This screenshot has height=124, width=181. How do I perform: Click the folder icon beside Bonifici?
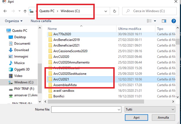(x=50, y=96)
